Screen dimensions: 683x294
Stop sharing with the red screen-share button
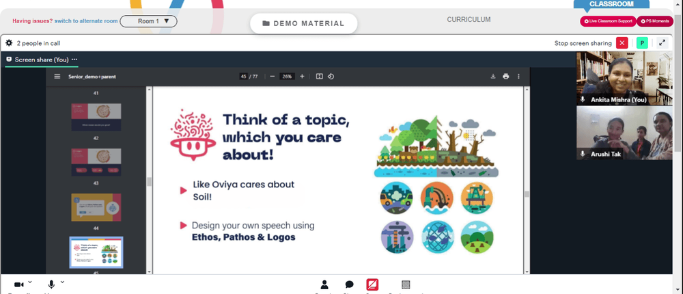coord(373,284)
